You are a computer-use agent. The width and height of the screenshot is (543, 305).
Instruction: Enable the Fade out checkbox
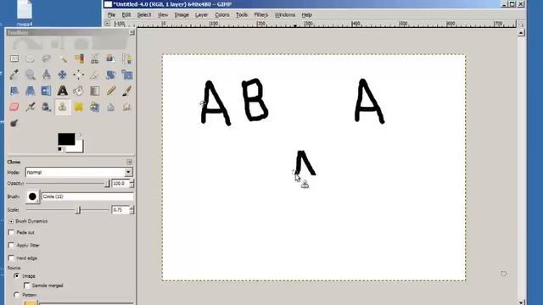pyautogui.click(x=11, y=232)
